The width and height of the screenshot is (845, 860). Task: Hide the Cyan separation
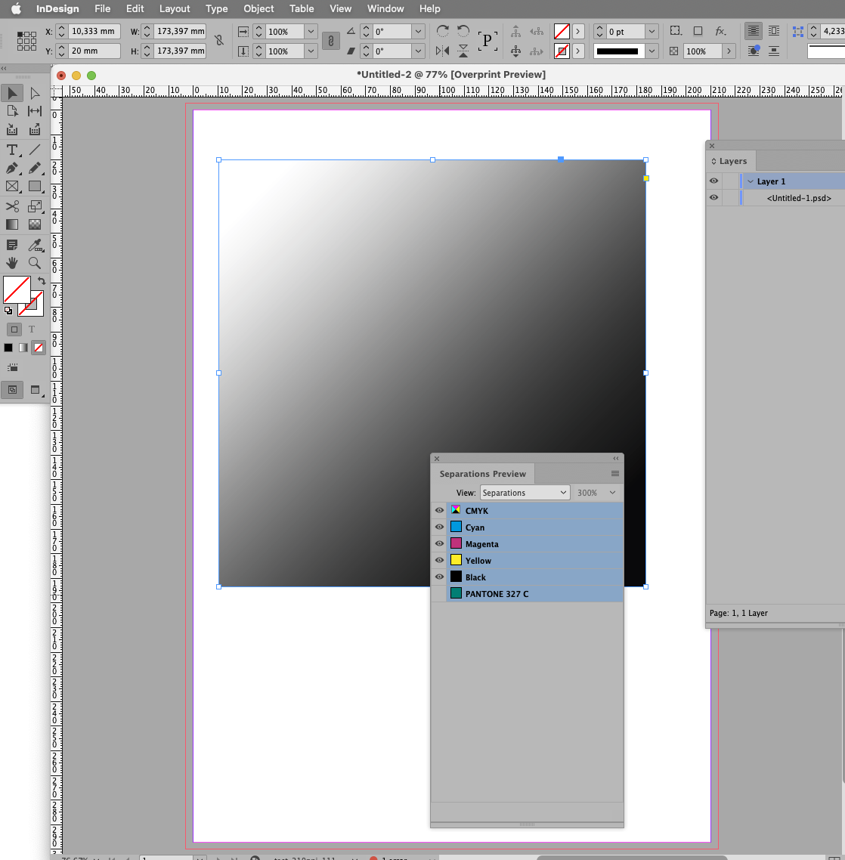[439, 527]
